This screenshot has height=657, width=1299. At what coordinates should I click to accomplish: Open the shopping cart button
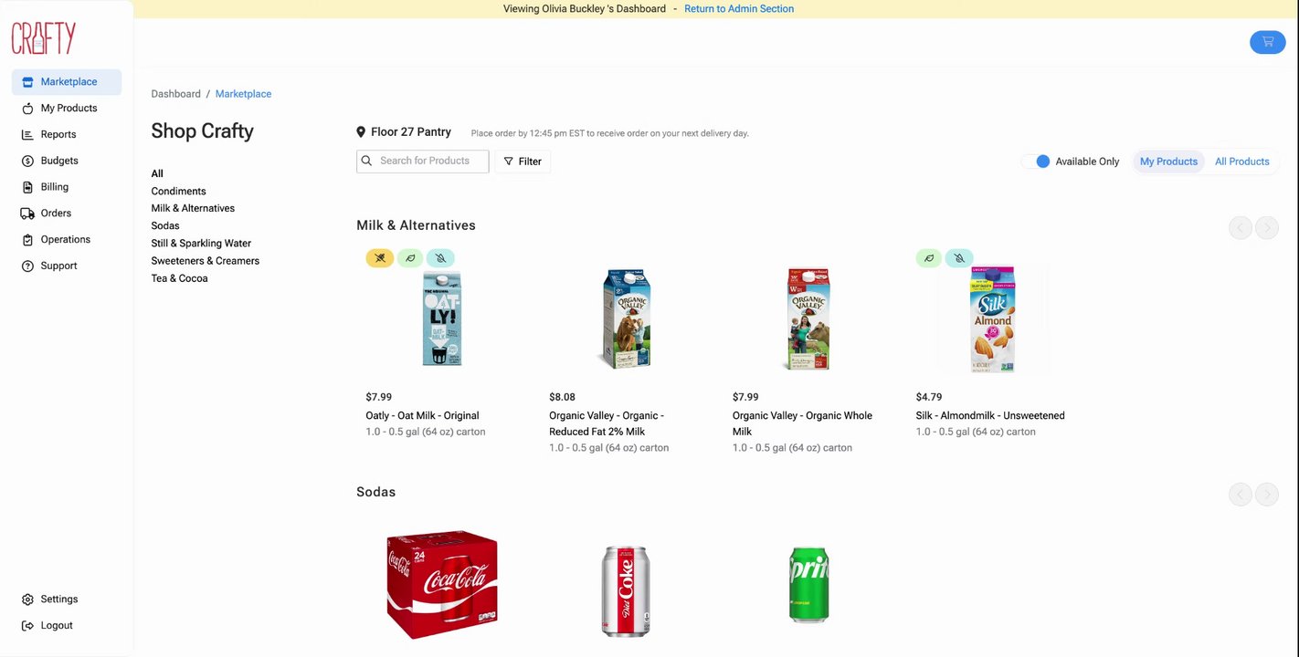click(1267, 42)
